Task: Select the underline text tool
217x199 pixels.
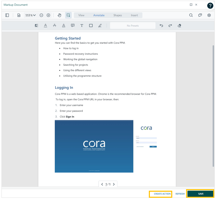Action: (x=46, y=26)
